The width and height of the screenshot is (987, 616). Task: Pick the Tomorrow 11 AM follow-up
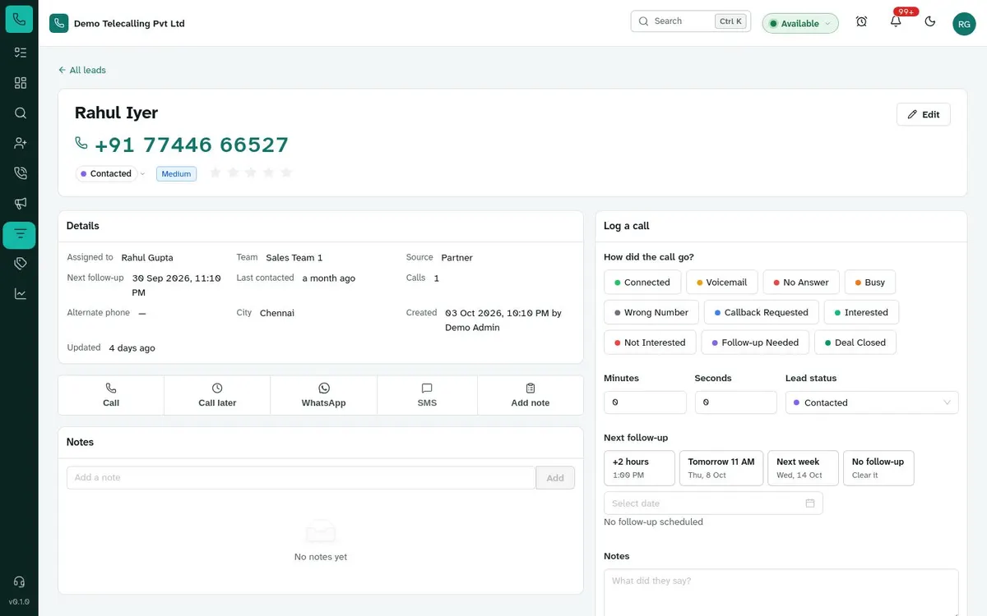pyautogui.click(x=721, y=468)
